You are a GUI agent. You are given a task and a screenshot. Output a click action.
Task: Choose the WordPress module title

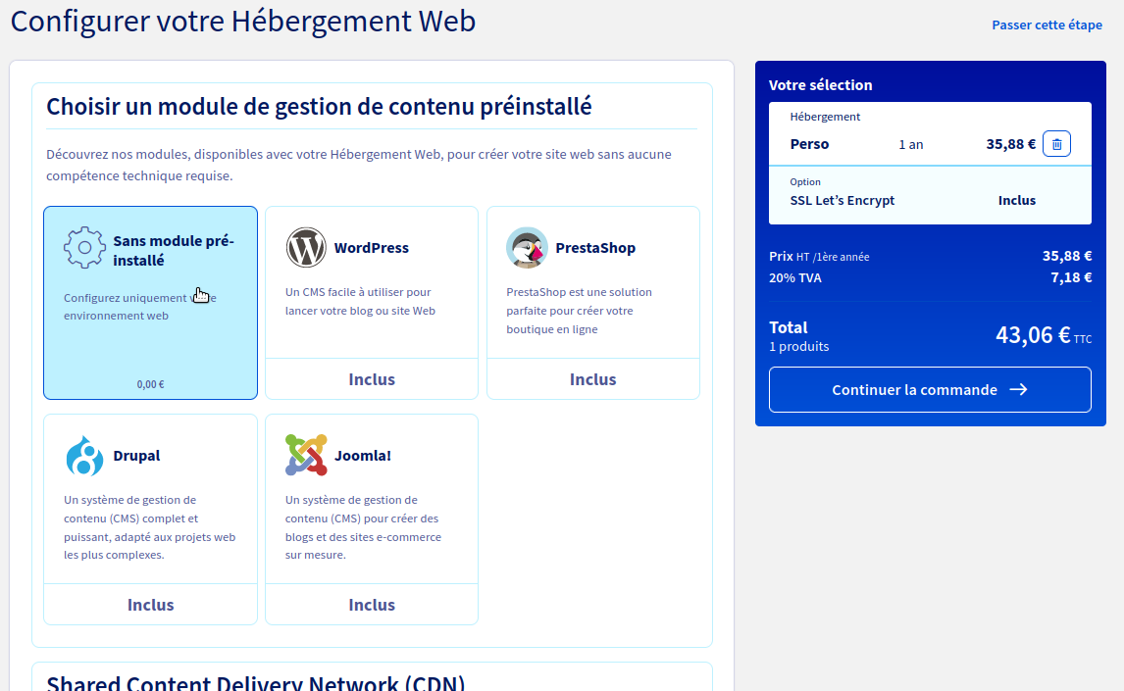pos(372,248)
